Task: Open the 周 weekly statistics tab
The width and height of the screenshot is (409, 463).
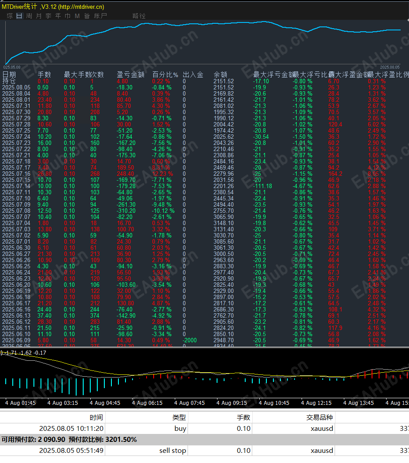Action: (29, 16)
